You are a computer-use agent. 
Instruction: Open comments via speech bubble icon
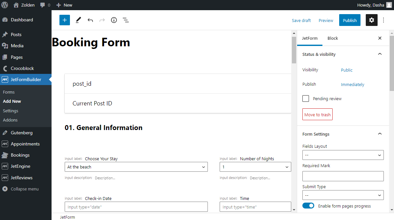(x=43, y=5)
